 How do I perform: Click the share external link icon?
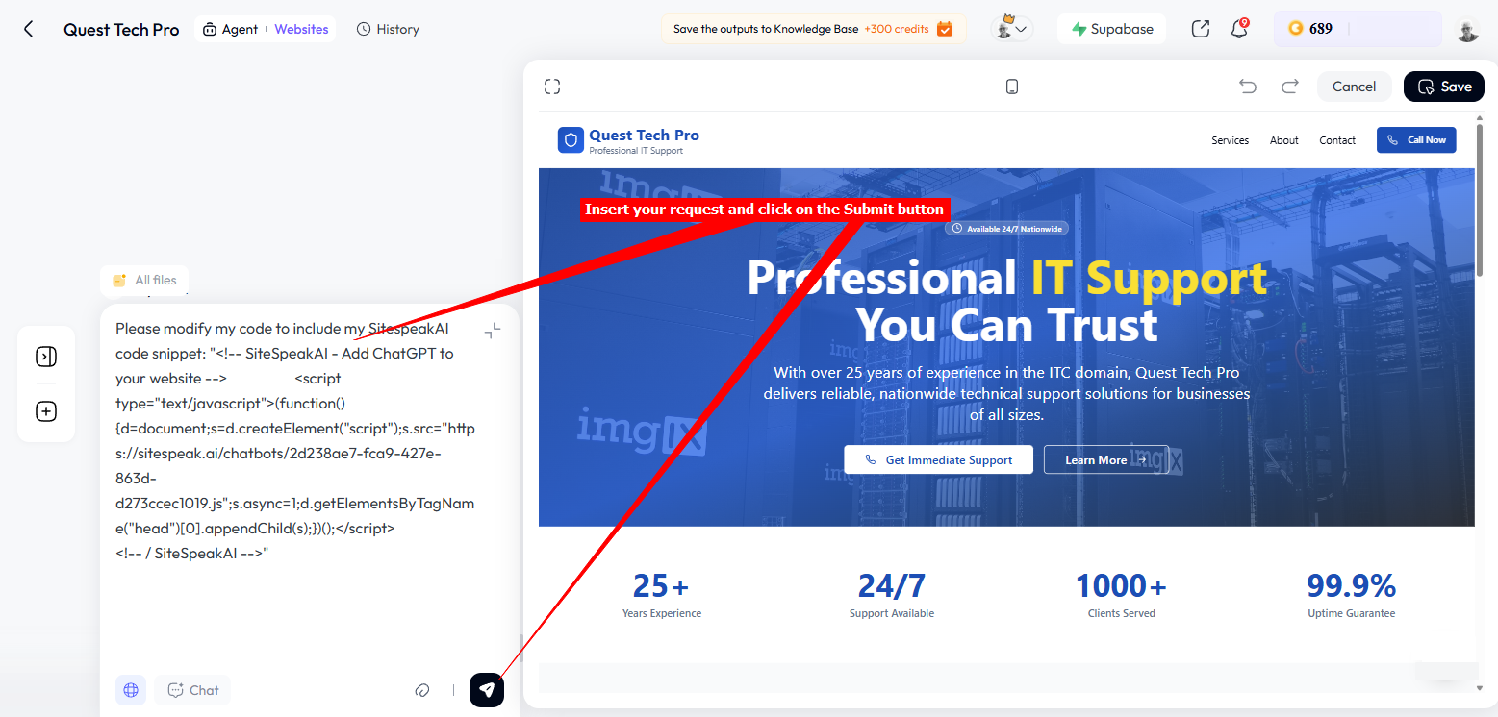(x=1200, y=29)
